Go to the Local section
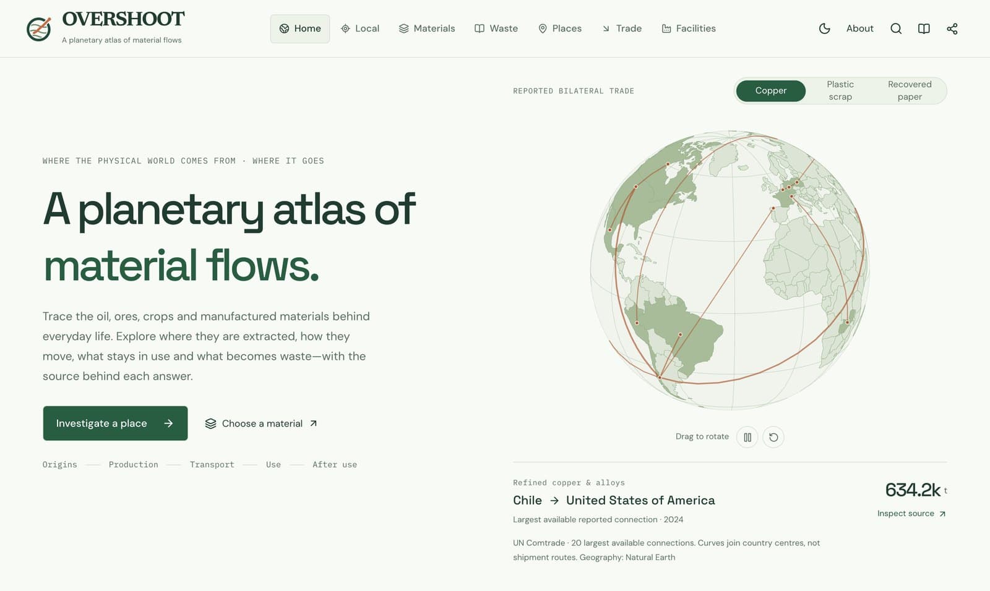The image size is (990, 591). click(360, 28)
